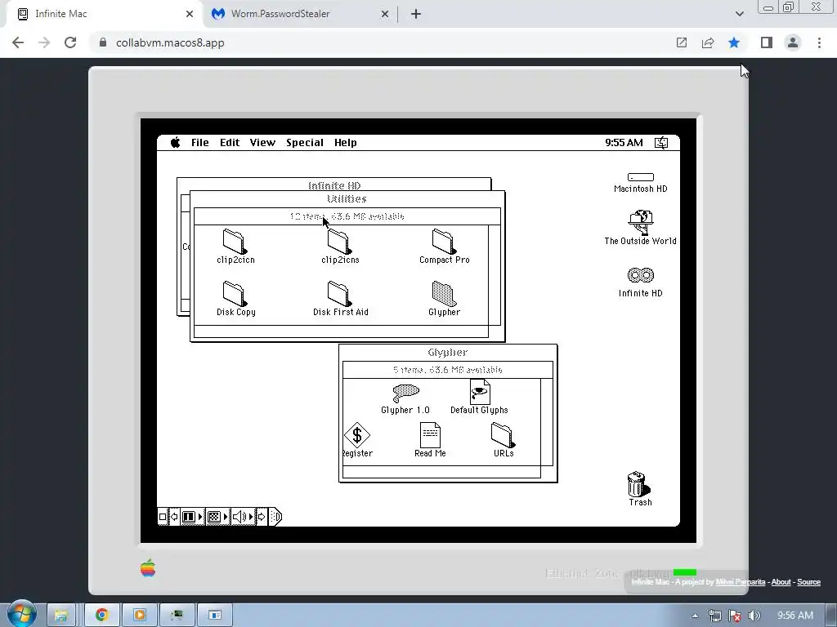Open the monitor color depth Control Strip module
The width and height of the screenshot is (837, 627).
(217, 517)
